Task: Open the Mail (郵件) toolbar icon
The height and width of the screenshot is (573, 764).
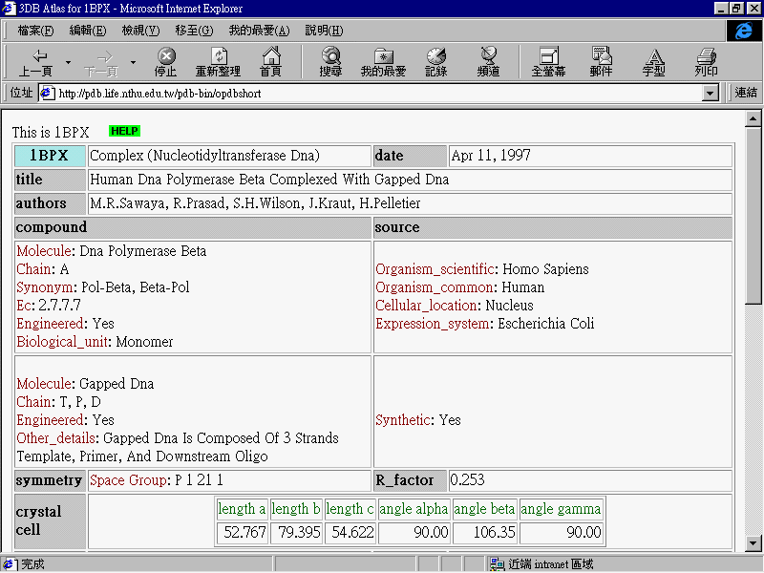Action: click(601, 62)
